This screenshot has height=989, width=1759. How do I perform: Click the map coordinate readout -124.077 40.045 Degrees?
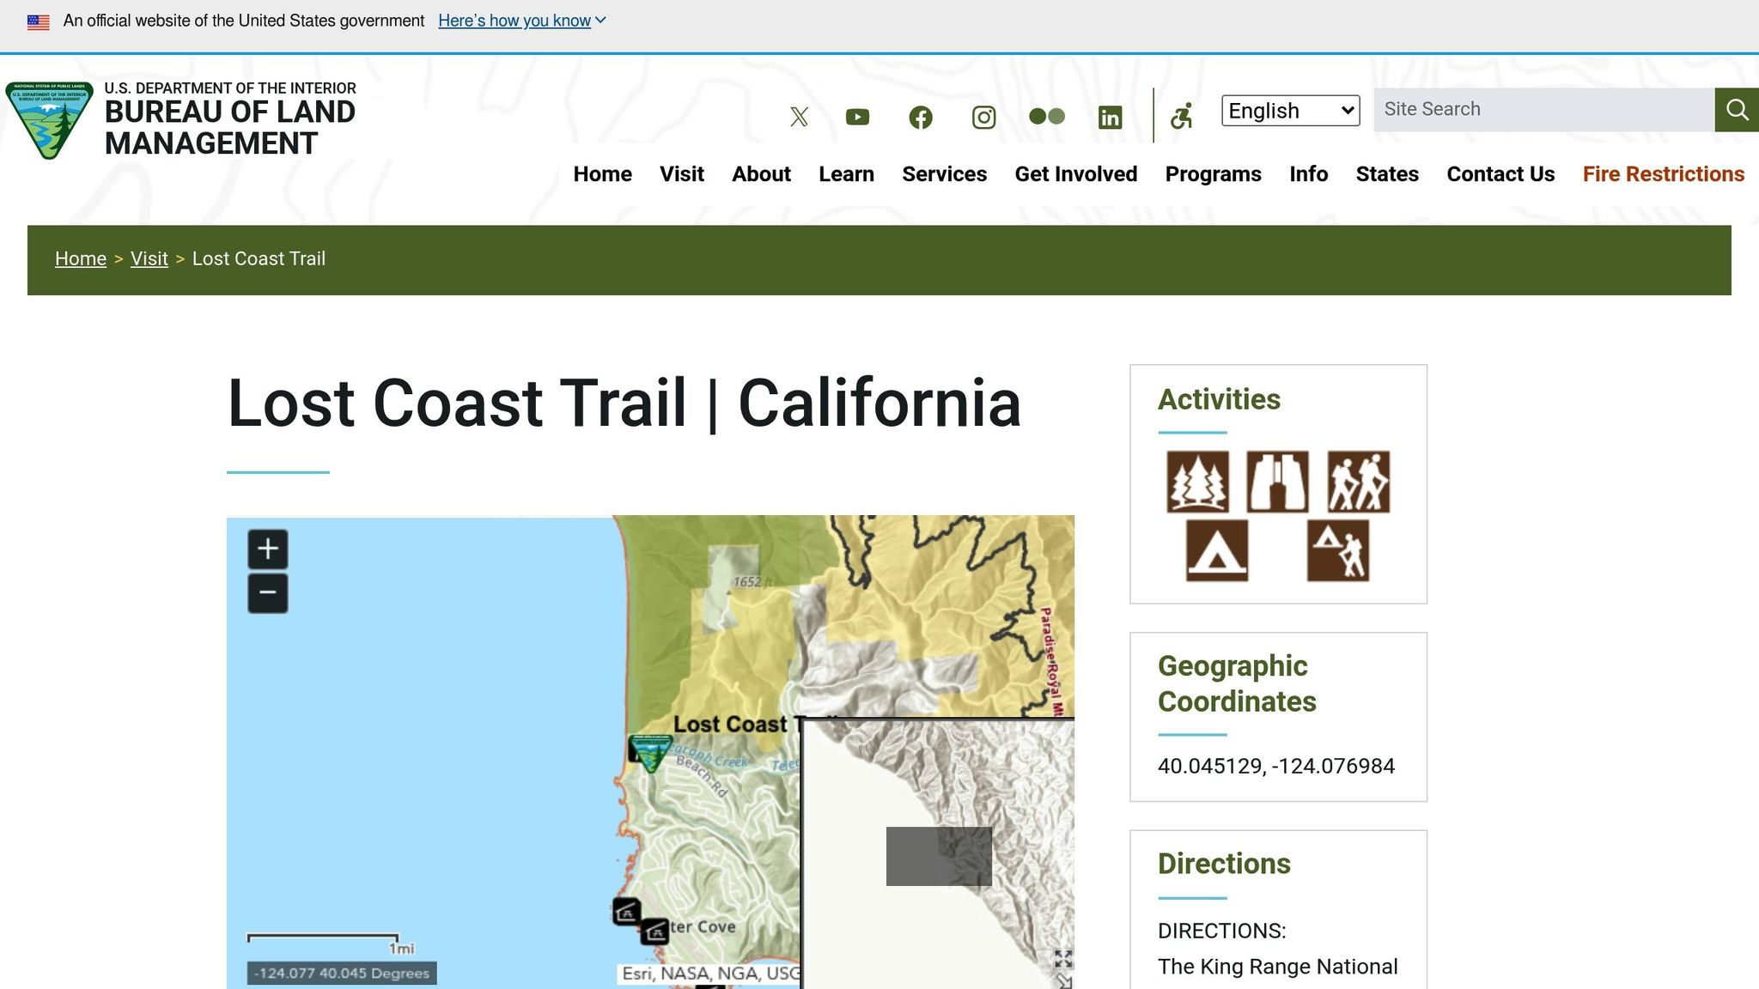[342, 973]
